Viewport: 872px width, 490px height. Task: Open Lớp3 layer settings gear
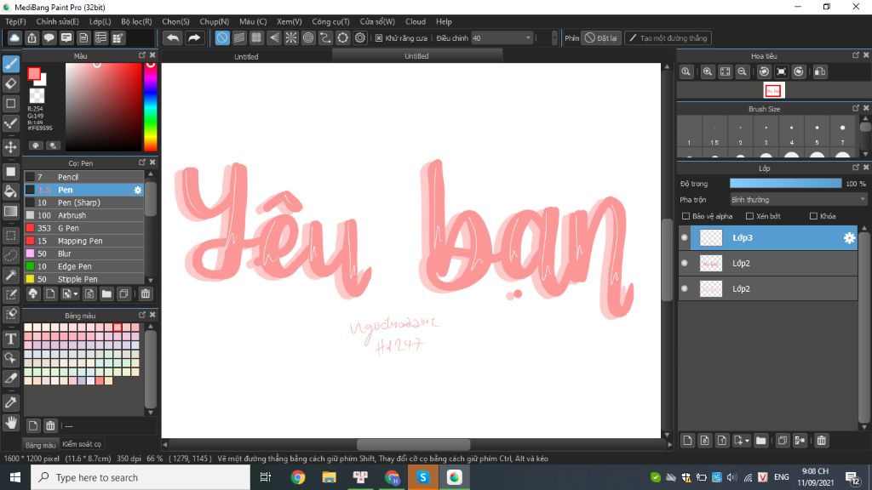point(849,238)
